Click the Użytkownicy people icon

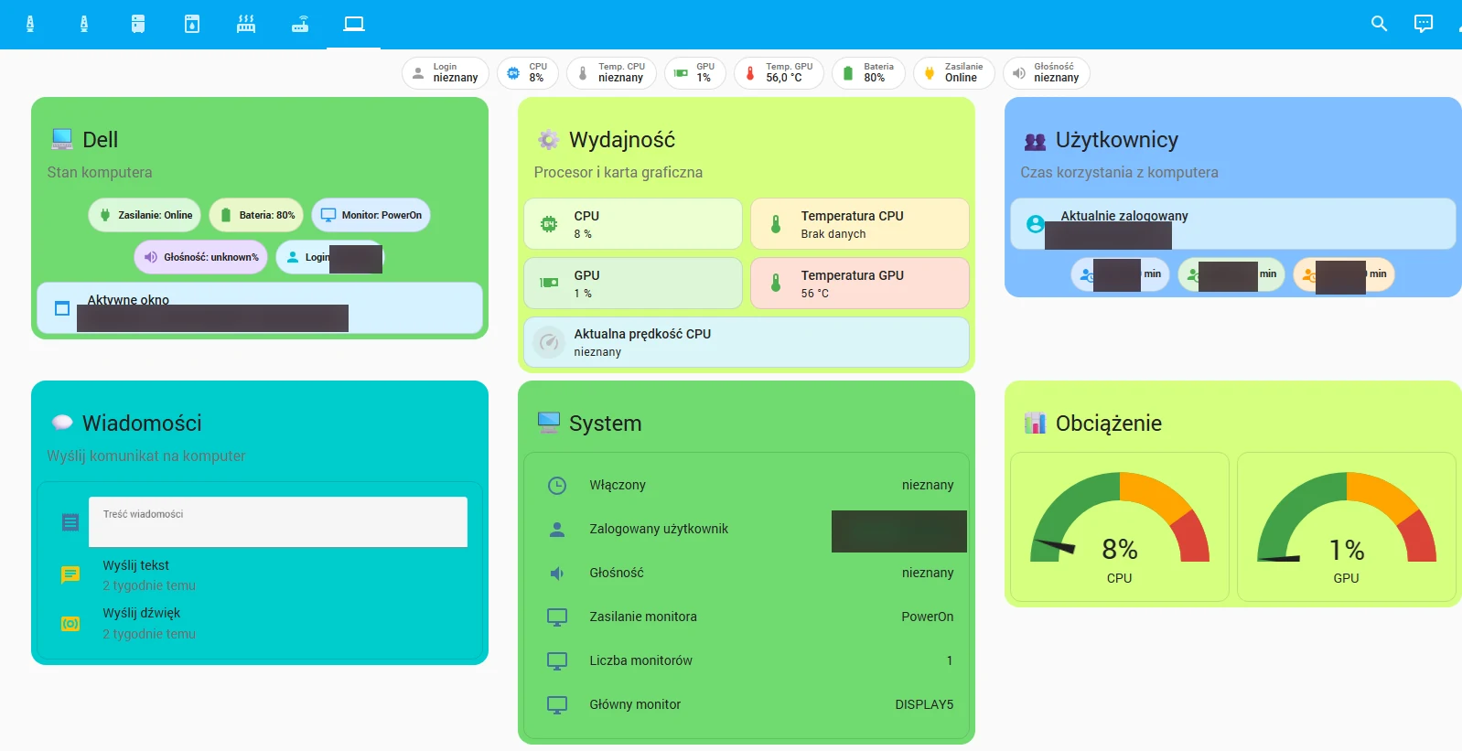click(x=1035, y=141)
